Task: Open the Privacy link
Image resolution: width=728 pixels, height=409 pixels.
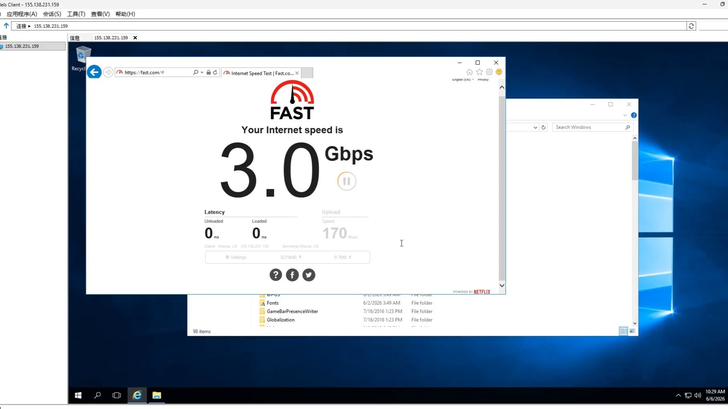Action: pos(483,79)
